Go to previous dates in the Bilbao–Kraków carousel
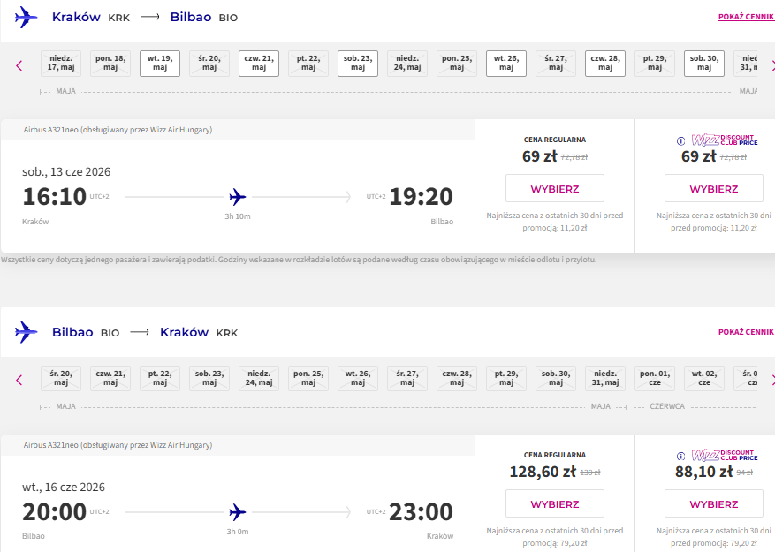 coord(19,380)
